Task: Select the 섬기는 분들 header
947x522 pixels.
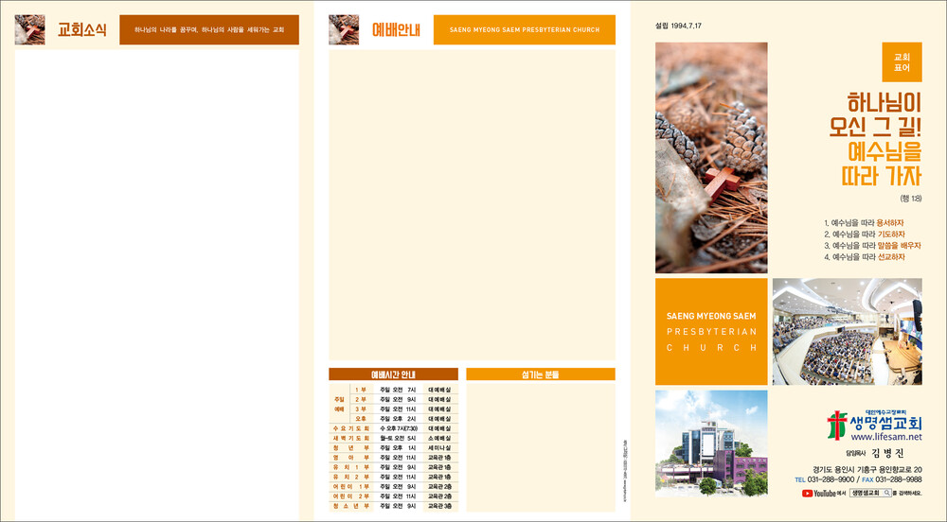Action: click(540, 374)
